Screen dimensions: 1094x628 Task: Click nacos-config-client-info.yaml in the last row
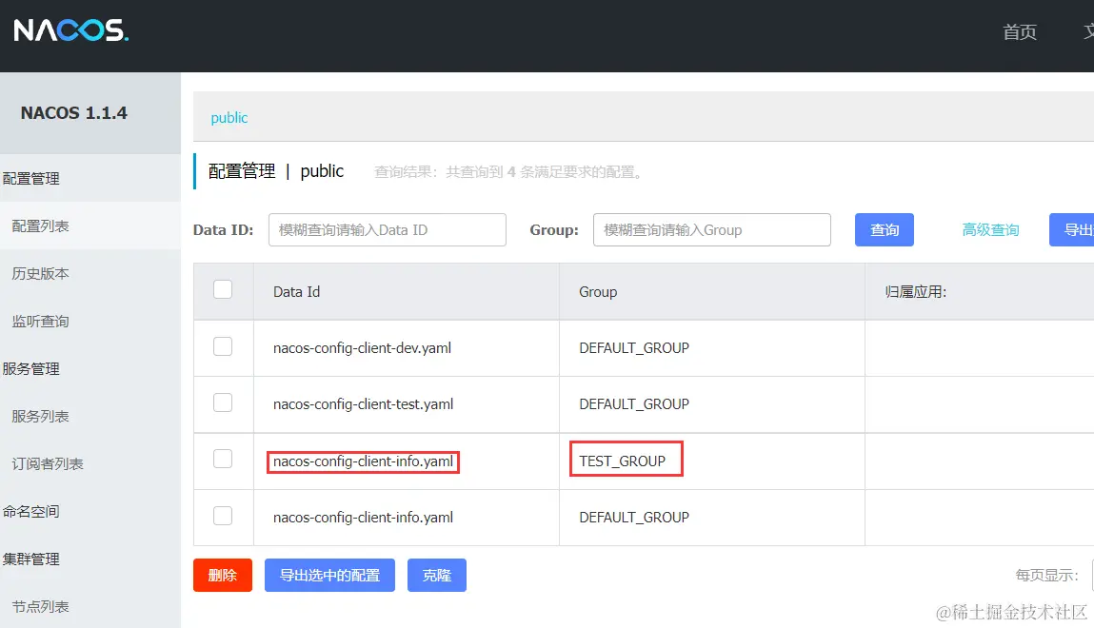(x=364, y=518)
